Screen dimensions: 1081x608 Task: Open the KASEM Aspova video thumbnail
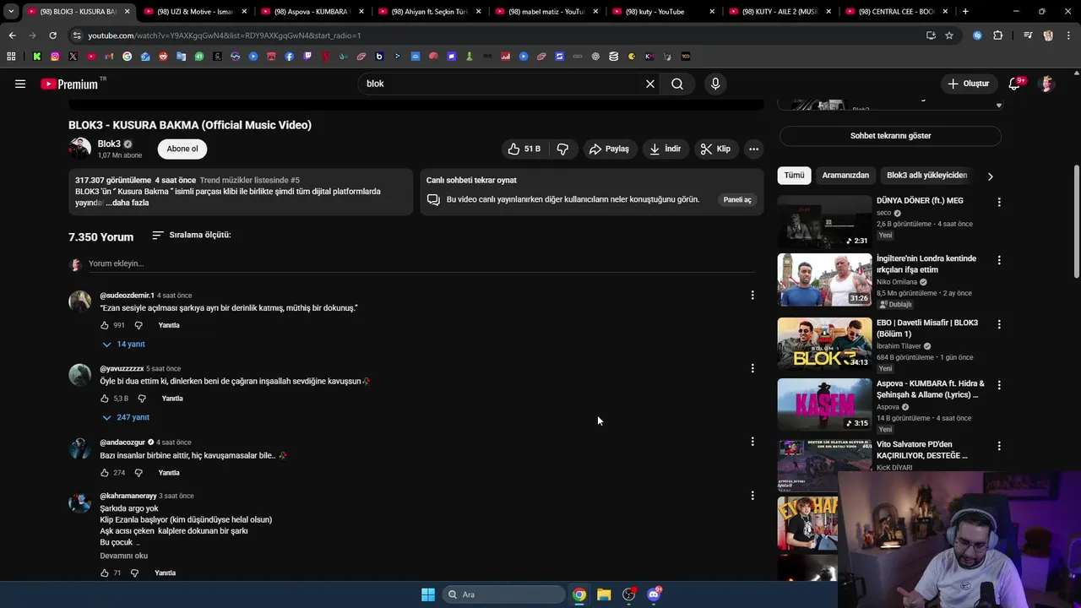click(824, 404)
